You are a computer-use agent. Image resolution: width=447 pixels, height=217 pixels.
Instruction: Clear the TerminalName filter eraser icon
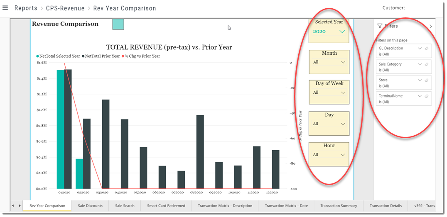[x=427, y=96]
